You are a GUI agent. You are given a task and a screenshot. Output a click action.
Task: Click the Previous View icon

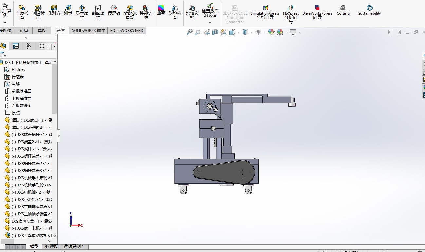(207, 32)
